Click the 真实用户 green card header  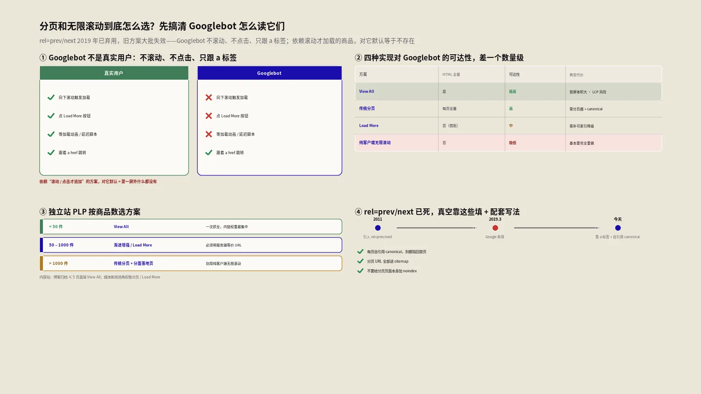114,73
